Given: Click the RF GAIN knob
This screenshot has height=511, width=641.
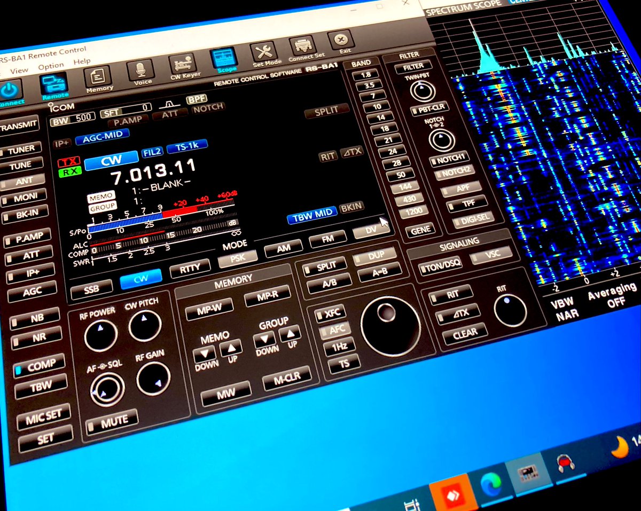Looking at the screenshot, I should coord(153,379).
